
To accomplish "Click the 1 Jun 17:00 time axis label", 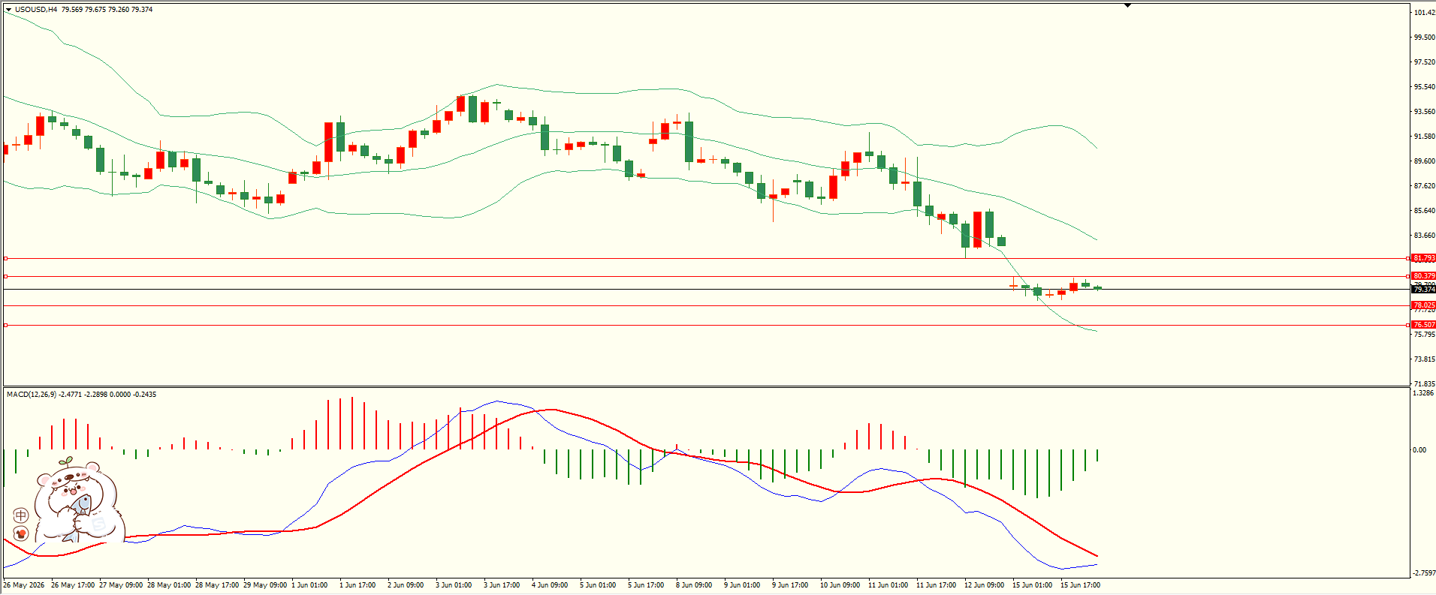I will click(357, 584).
